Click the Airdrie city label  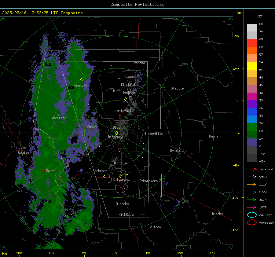(x=120, y=163)
